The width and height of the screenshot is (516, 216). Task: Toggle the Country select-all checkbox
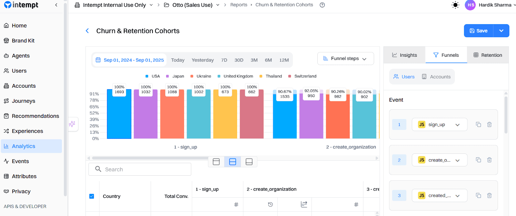(x=92, y=196)
